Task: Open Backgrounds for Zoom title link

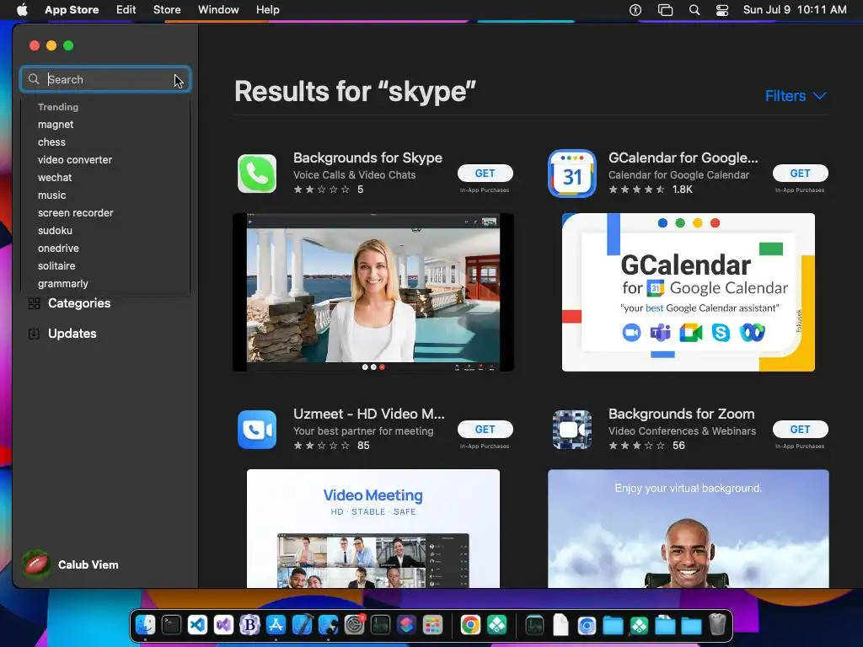Action: click(x=681, y=414)
